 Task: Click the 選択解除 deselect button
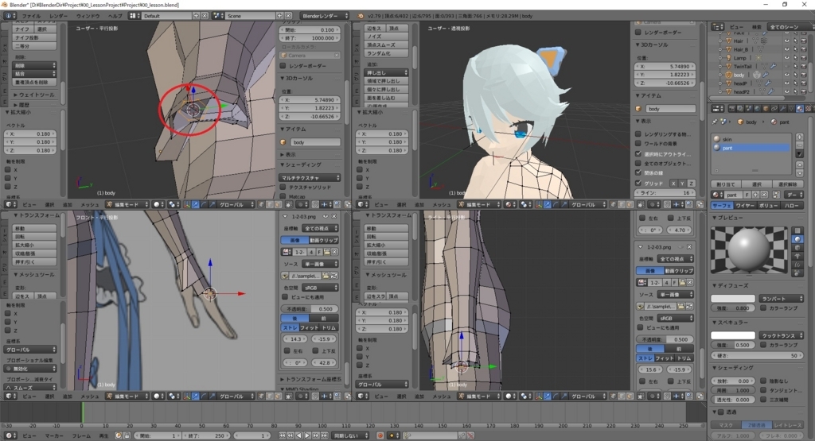coord(788,184)
